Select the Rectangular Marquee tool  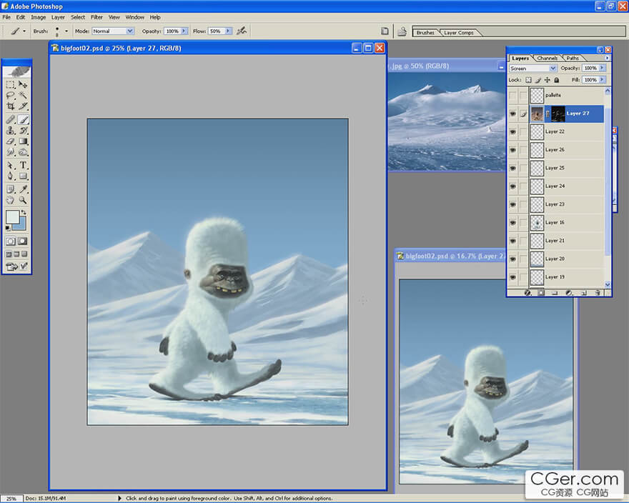[x=11, y=84]
